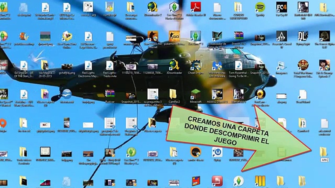Select the Descargas folder in top row

pyautogui.click(x=131, y=7)
